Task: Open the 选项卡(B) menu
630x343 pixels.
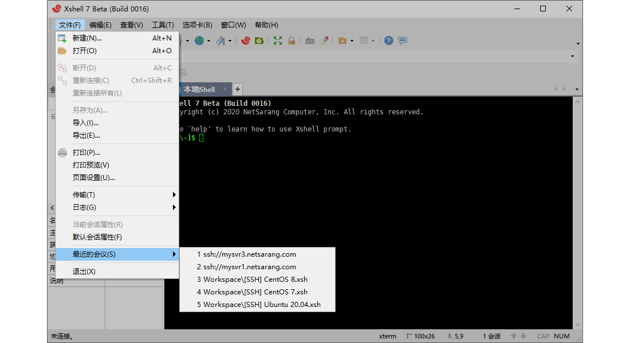Action: coord(197,25)
